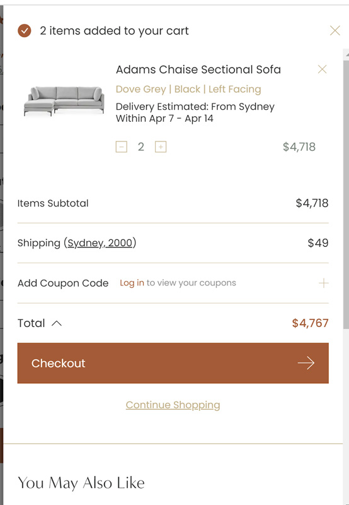Decrease sofa quantity with minus button
This screenshot has height=505, width=349.
[x=122, y=147]
